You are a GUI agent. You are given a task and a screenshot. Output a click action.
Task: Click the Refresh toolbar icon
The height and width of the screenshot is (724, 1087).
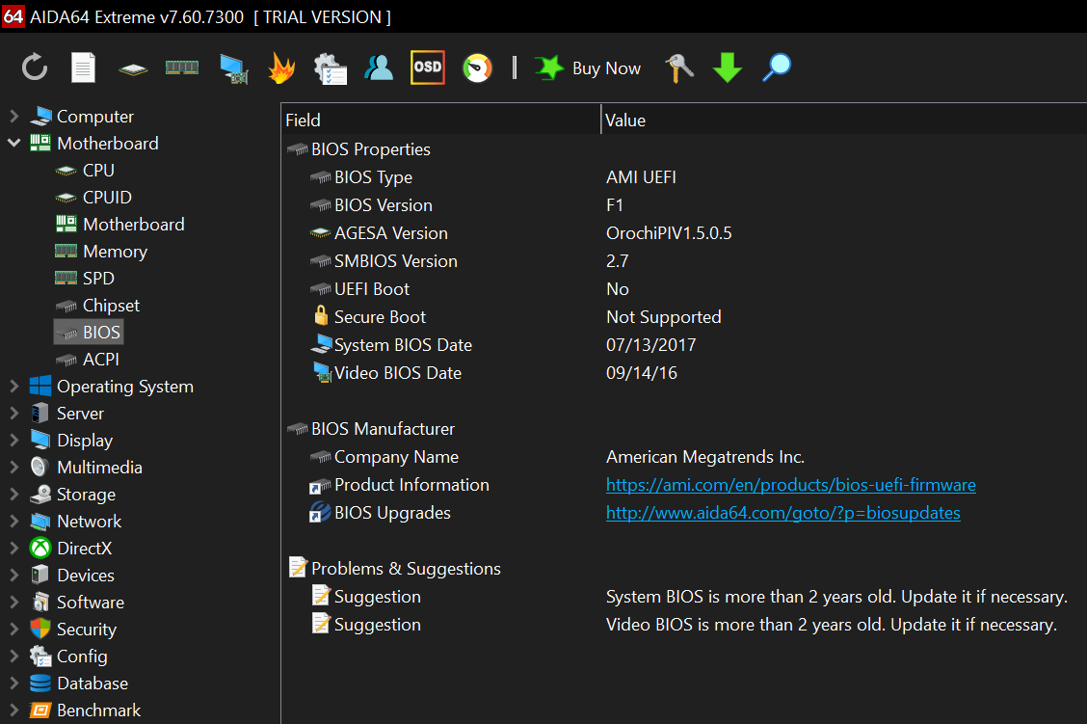[x=35, y=67]
